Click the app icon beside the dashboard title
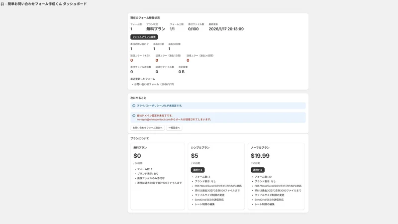The width and height of the screenshot is (398, 224). pos(2,4)
